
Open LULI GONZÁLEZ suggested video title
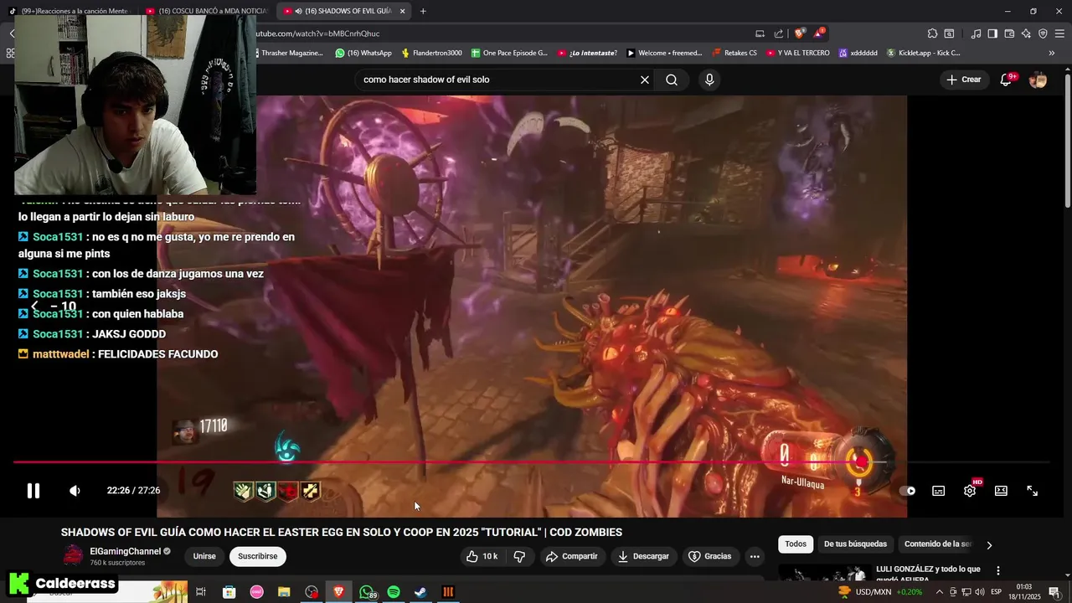tap(928, 573)
